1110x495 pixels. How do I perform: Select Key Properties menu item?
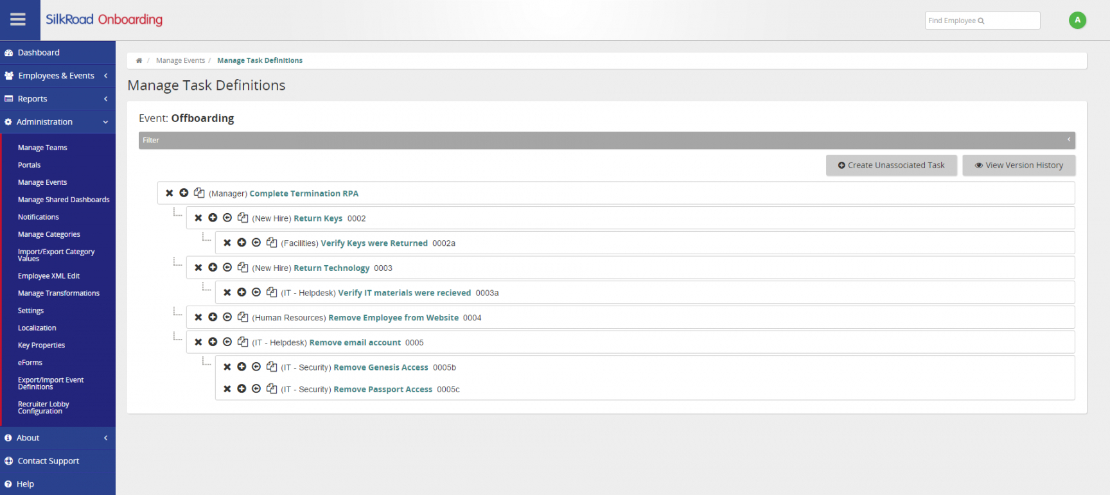41,345
